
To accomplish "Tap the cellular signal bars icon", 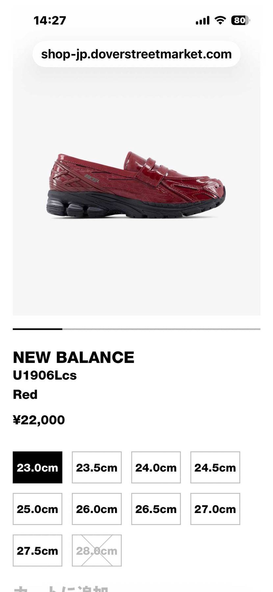I will tap(202, 21).
